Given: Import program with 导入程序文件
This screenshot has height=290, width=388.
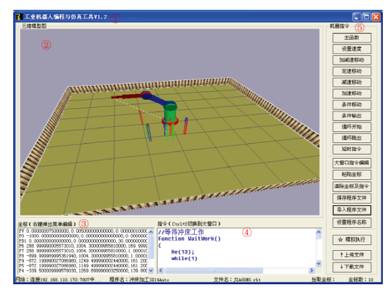Looking at the screenshot, I should pyautogui.click(x=352, y=209).
